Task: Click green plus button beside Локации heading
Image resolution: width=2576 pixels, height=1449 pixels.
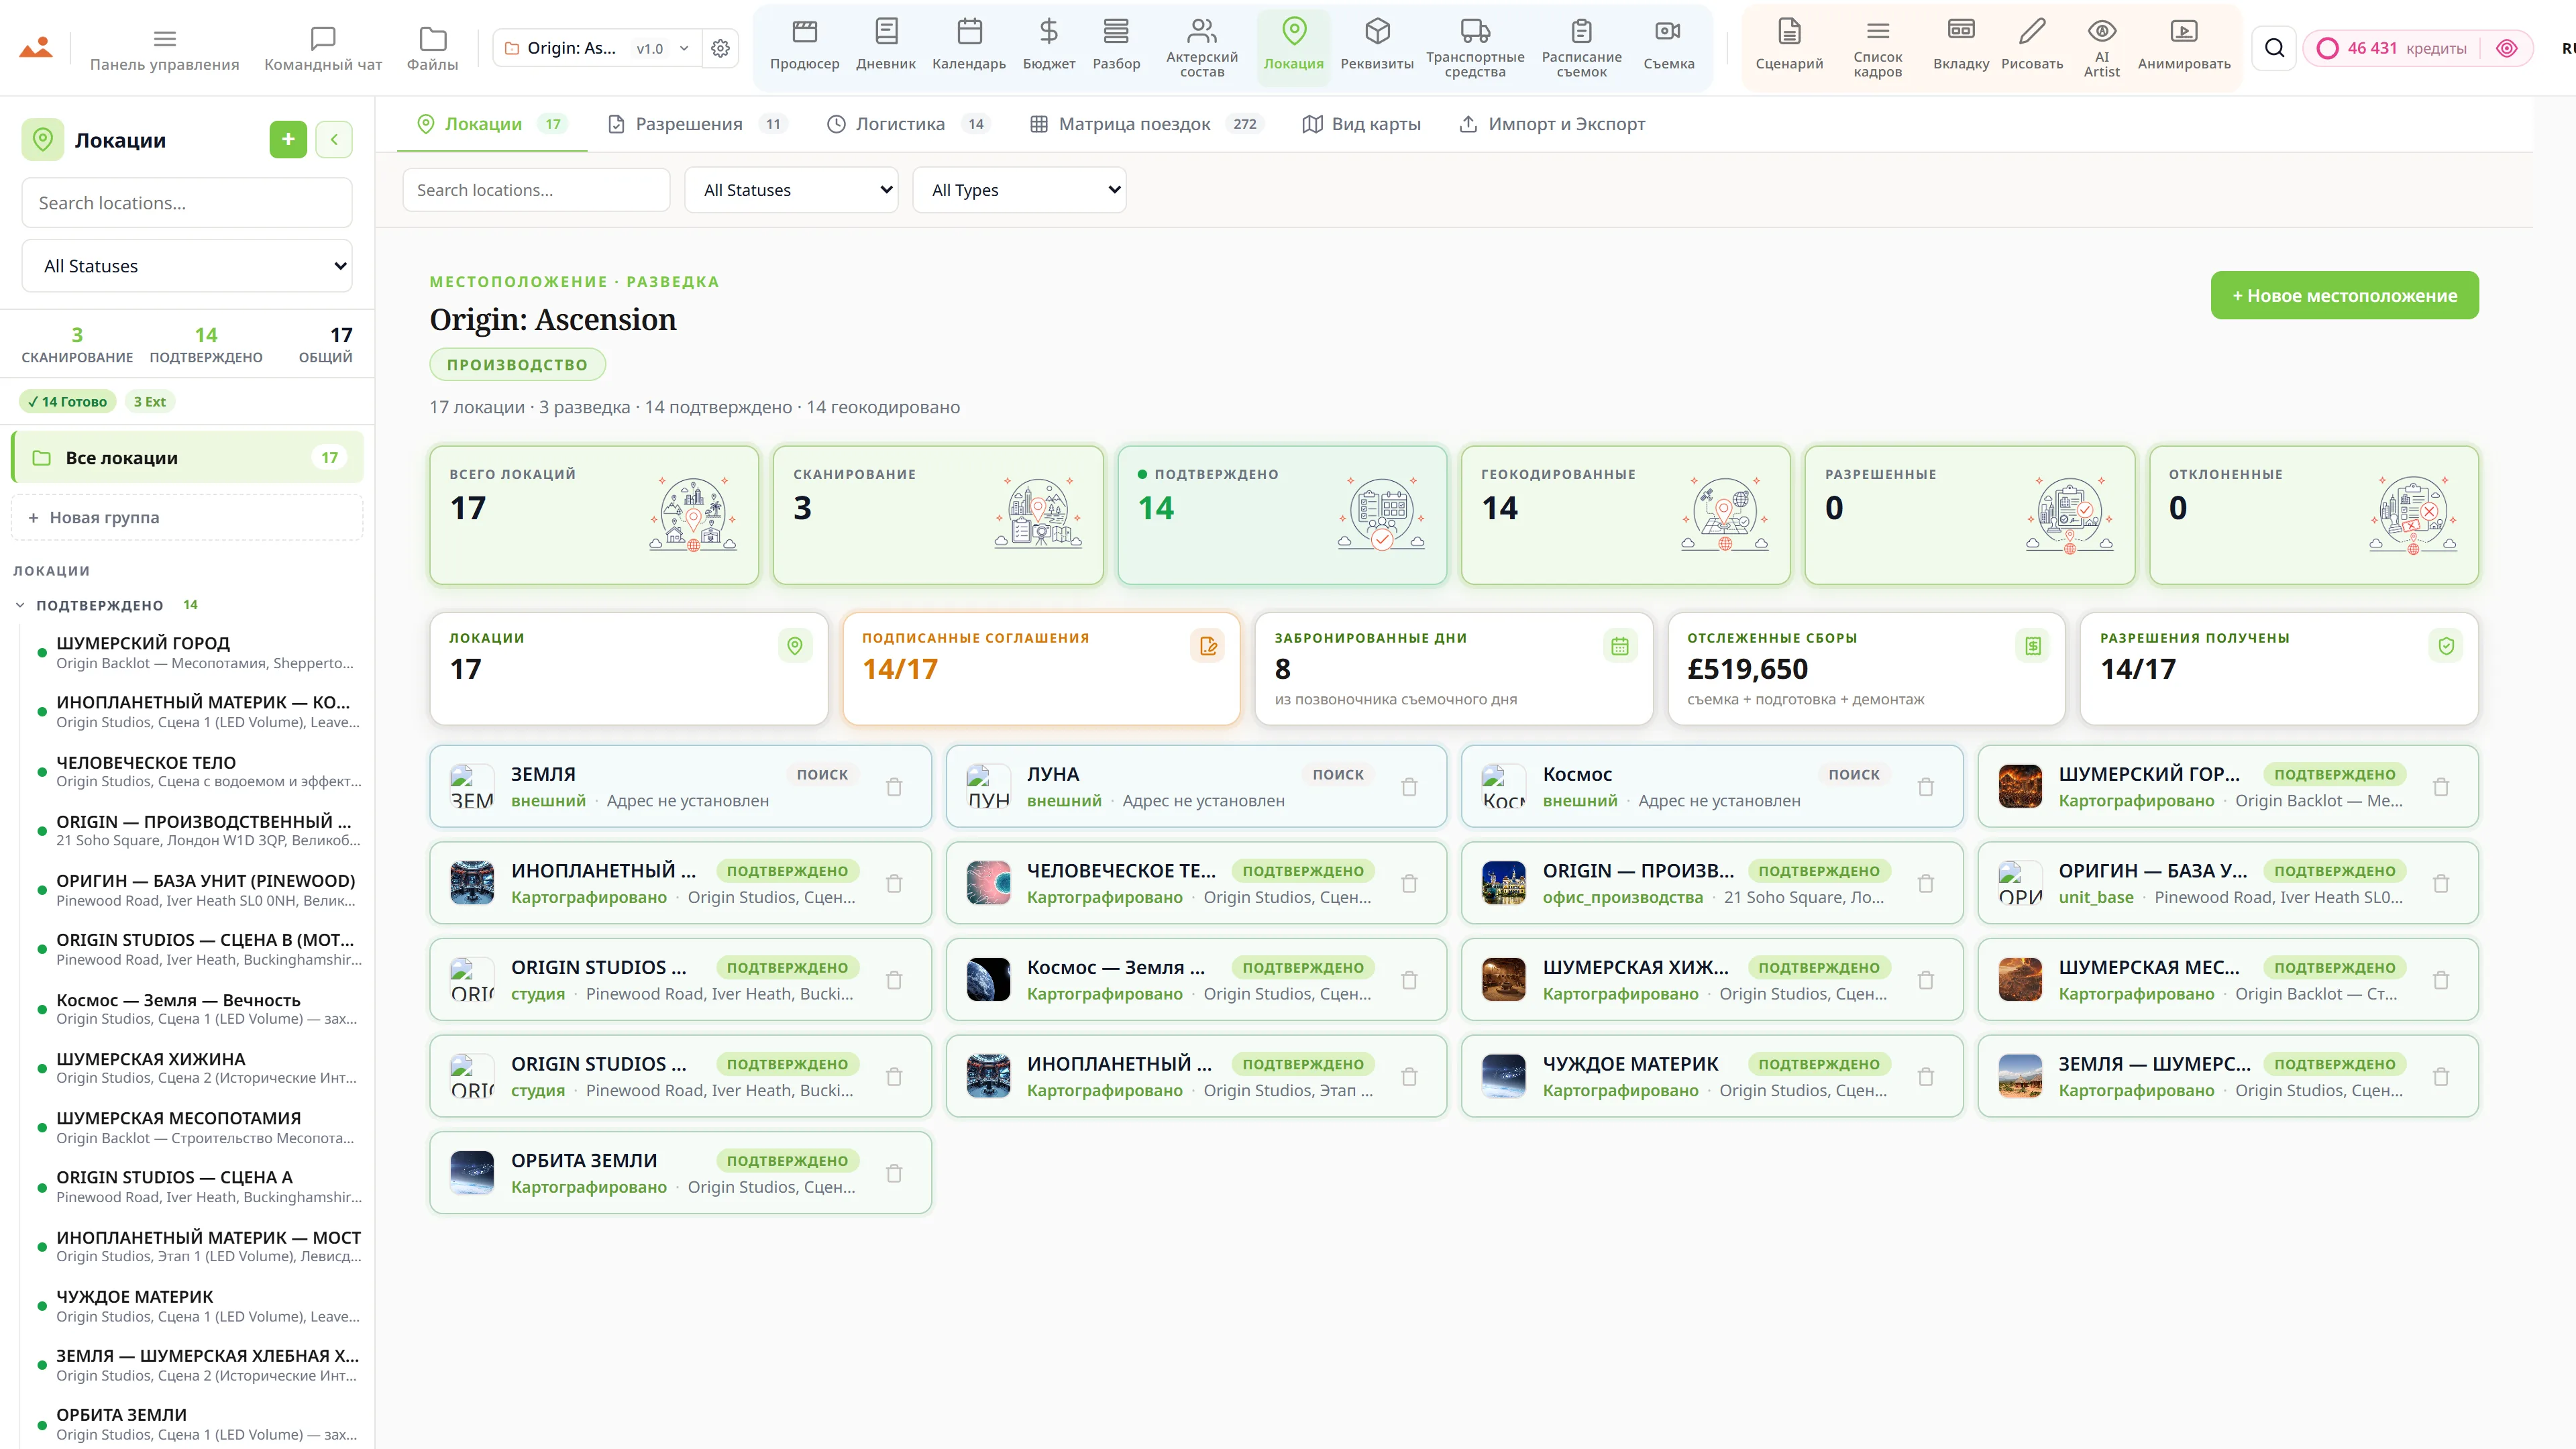Action: point(288,140)
